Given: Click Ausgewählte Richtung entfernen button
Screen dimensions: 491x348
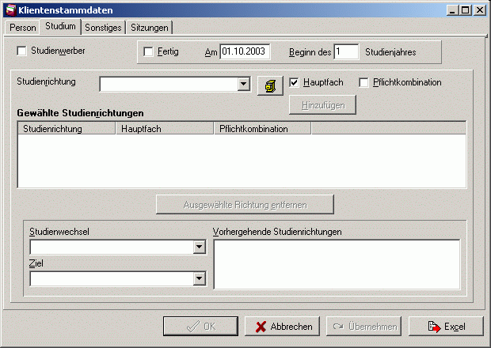Looking at the screenshot, I should click(245, 205).
